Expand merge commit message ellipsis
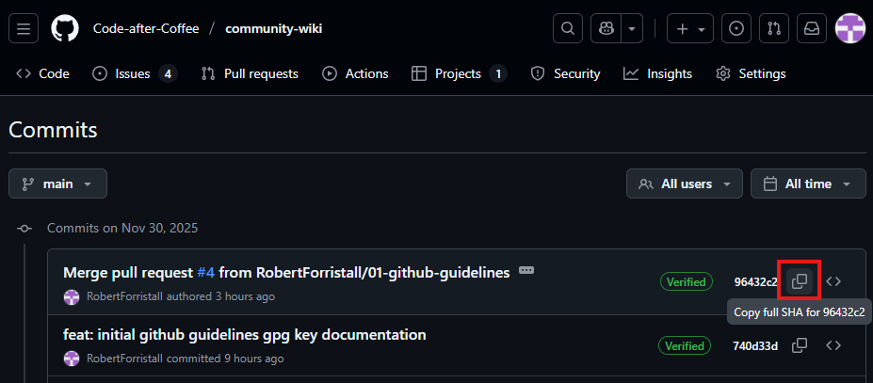 [x=526, y=271]
